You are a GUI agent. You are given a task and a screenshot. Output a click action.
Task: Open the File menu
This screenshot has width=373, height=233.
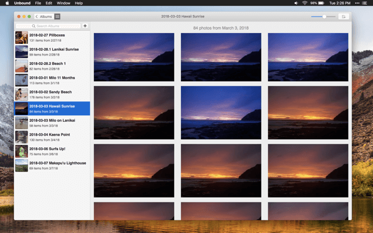tap(38, 3)
